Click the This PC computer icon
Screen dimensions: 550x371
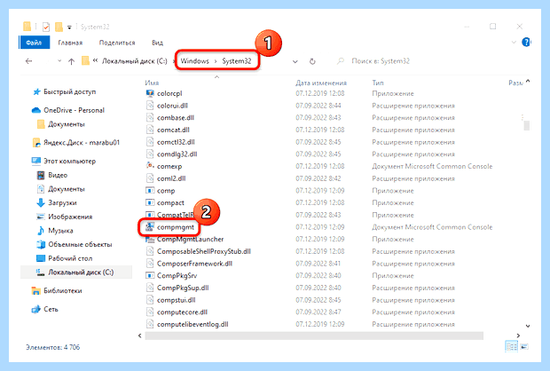(x=36, y=161)
